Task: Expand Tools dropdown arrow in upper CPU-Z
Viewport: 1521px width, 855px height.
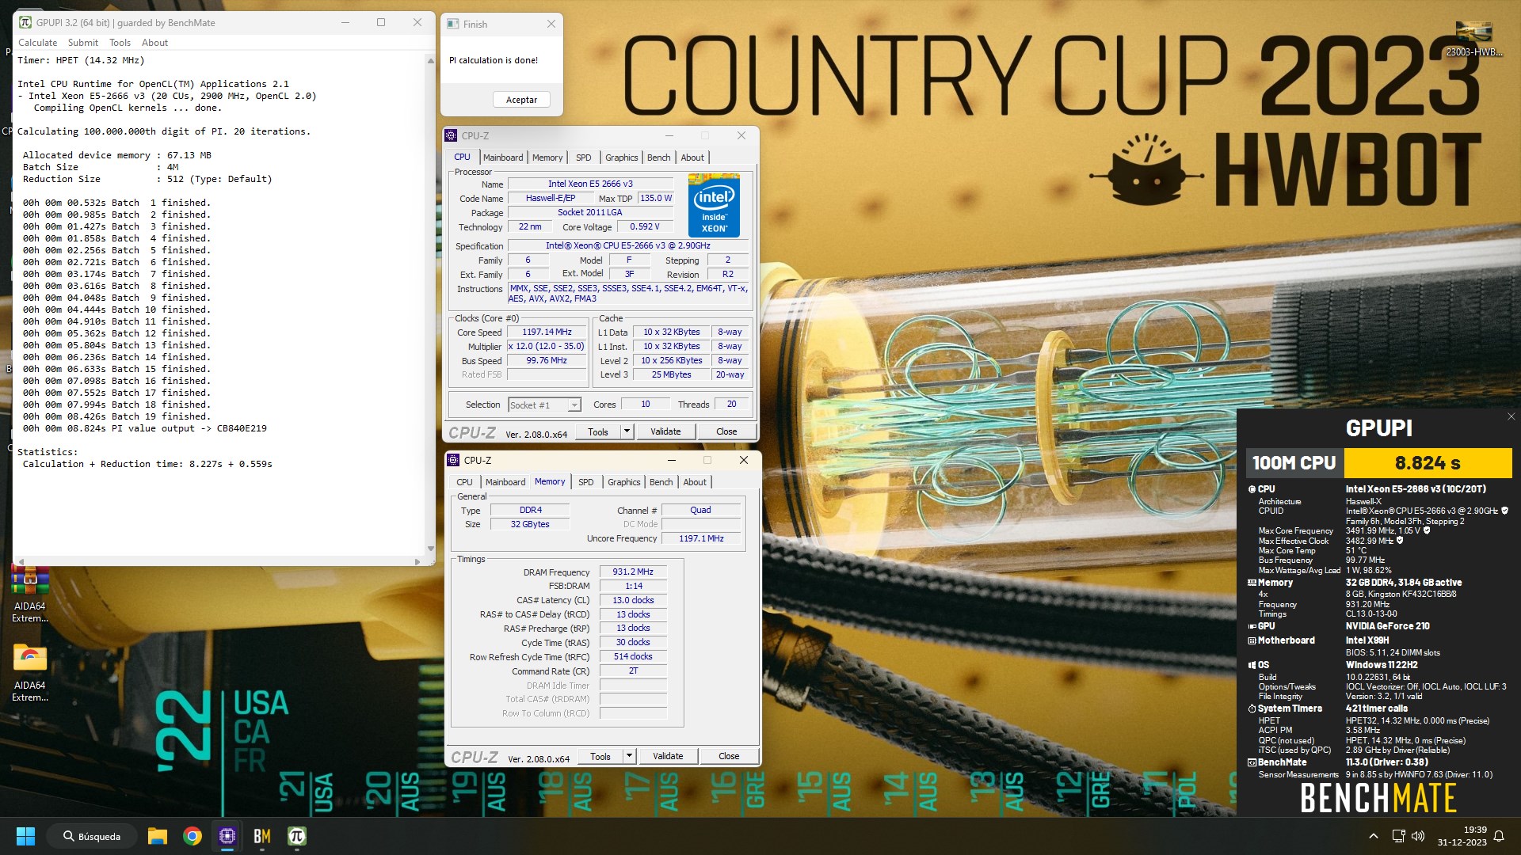Action: point(627,431)
